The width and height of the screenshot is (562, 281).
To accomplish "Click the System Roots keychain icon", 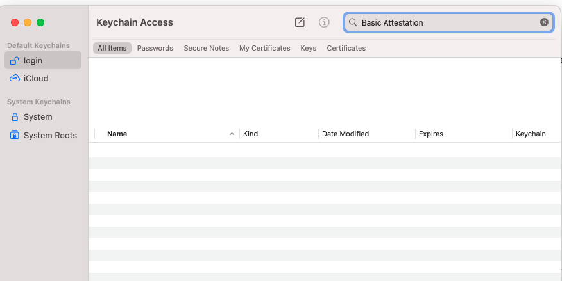I will coord(15,135).
